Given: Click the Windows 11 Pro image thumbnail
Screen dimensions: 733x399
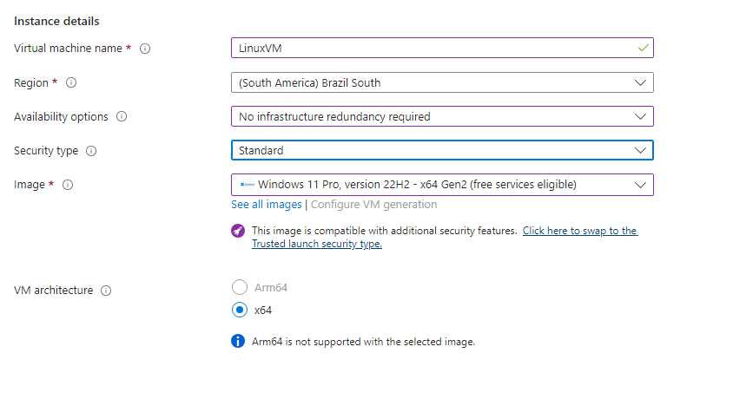Looking at the screenshot, I should 248,185.
